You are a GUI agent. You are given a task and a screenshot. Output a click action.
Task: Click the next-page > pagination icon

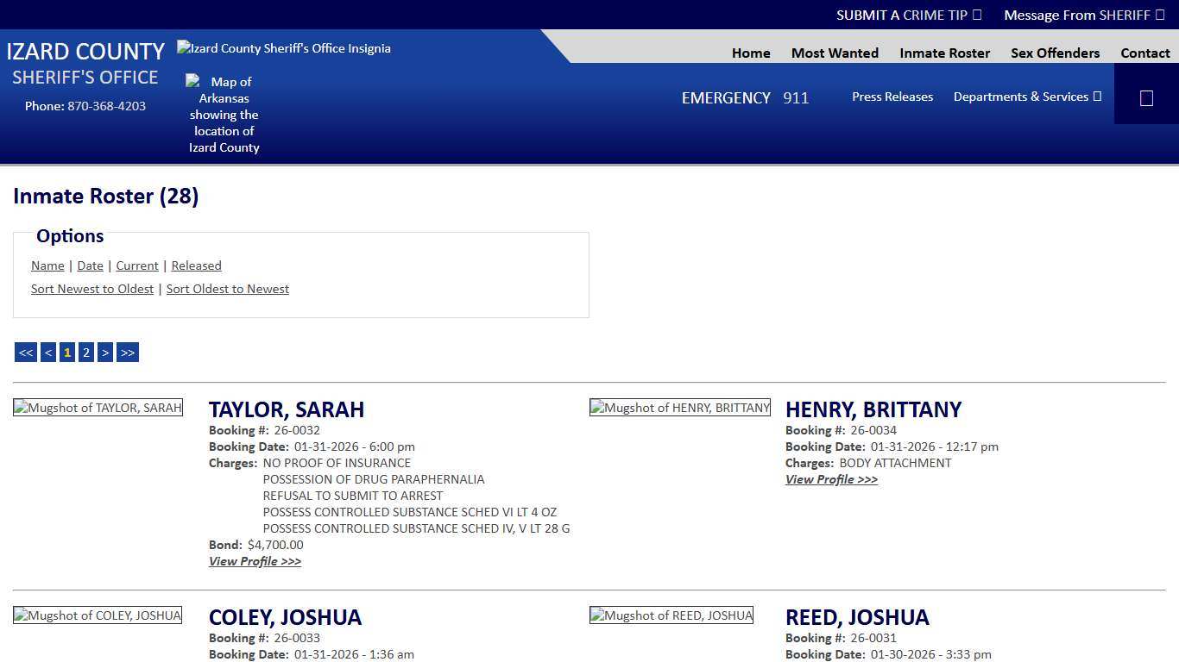(x=104, y=352)
